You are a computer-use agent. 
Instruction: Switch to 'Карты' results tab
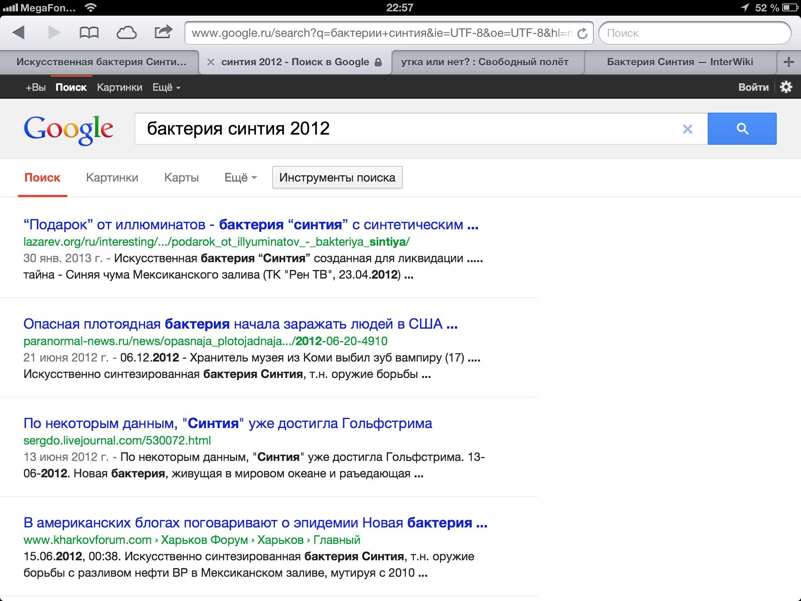coord(181,178)
